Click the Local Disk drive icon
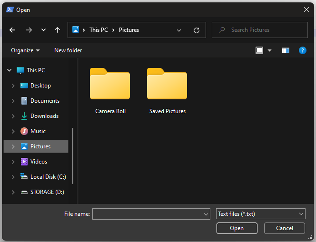 24,176
